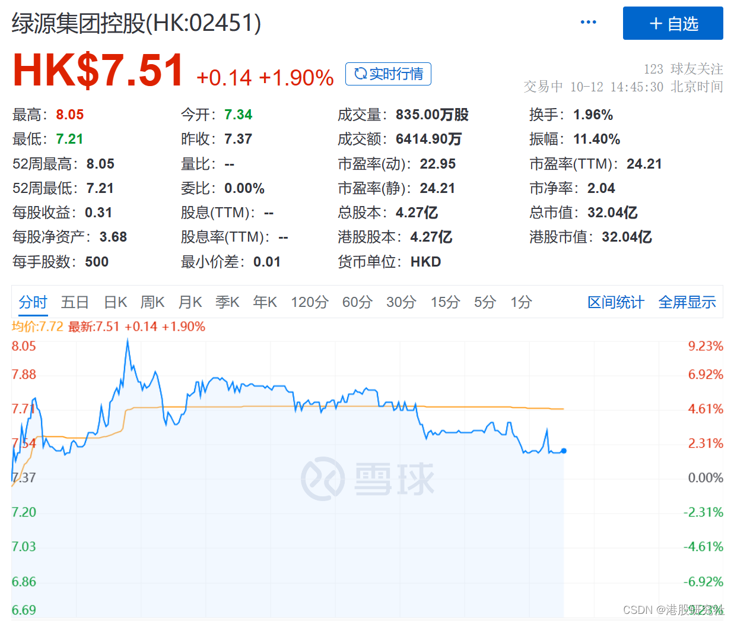Screen dimensions: 734x621
Task: Click the latest price dot on chart
Action: point(563,451)
